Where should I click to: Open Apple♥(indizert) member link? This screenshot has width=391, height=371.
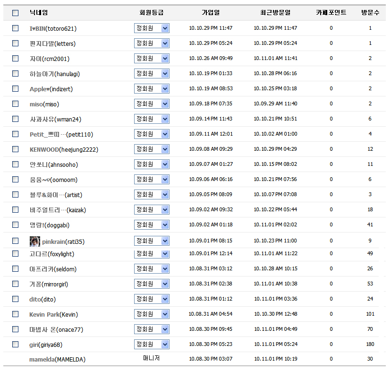coord(51,89)
